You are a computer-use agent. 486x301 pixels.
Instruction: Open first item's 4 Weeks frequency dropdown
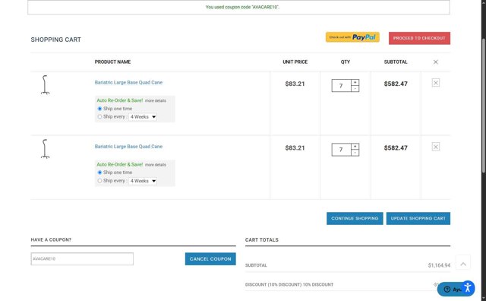pos(143,117)
